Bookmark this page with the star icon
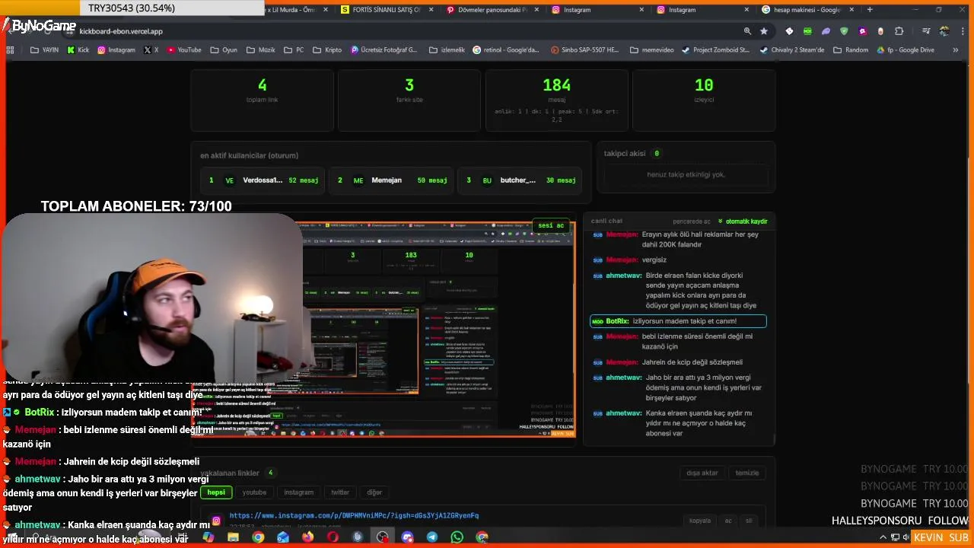This screenshot has height=548, width=974. pyautogui.click(x=764, y=31)
